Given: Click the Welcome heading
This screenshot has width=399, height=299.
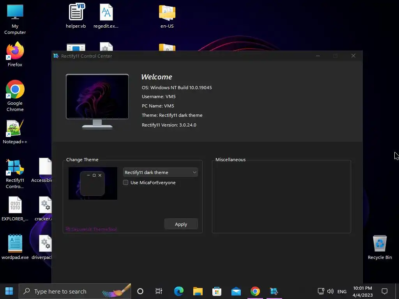Looking at the screenshot, I should 157,77.
